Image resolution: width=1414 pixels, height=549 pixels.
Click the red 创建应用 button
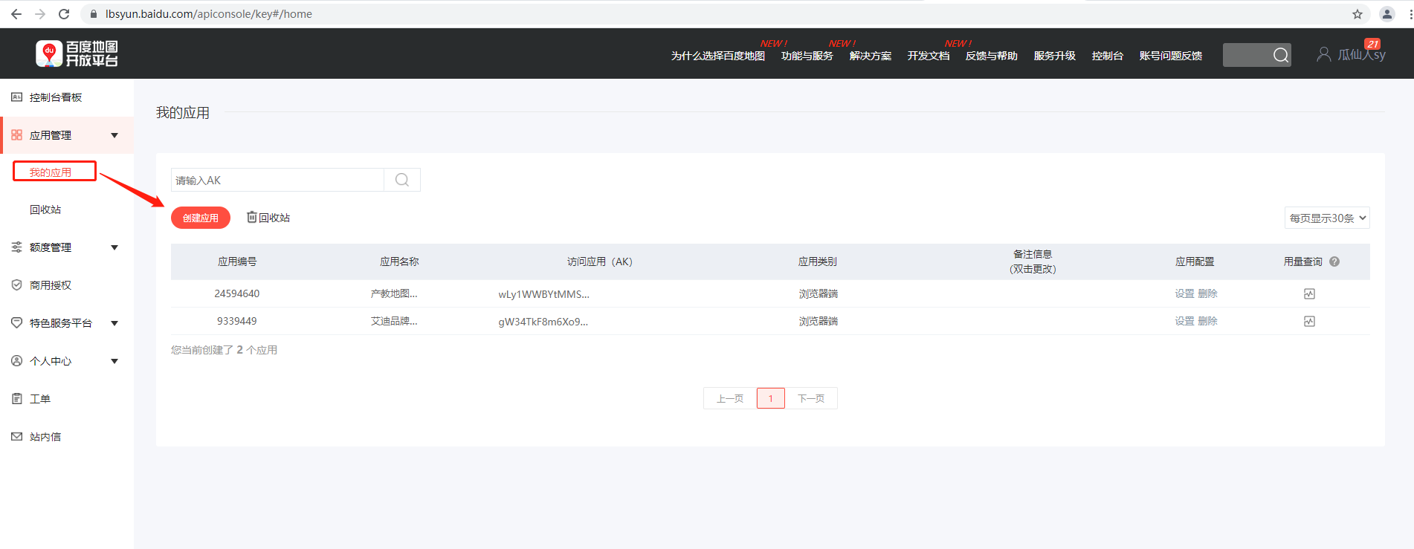click(x=201, y=218)
